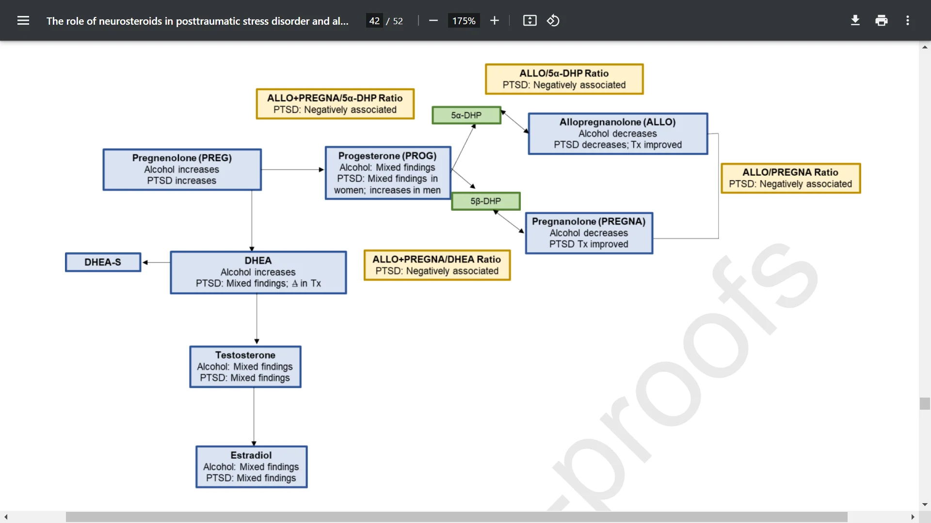Print the document
This screenshot has width=931, height=523.
click(882, 20)
